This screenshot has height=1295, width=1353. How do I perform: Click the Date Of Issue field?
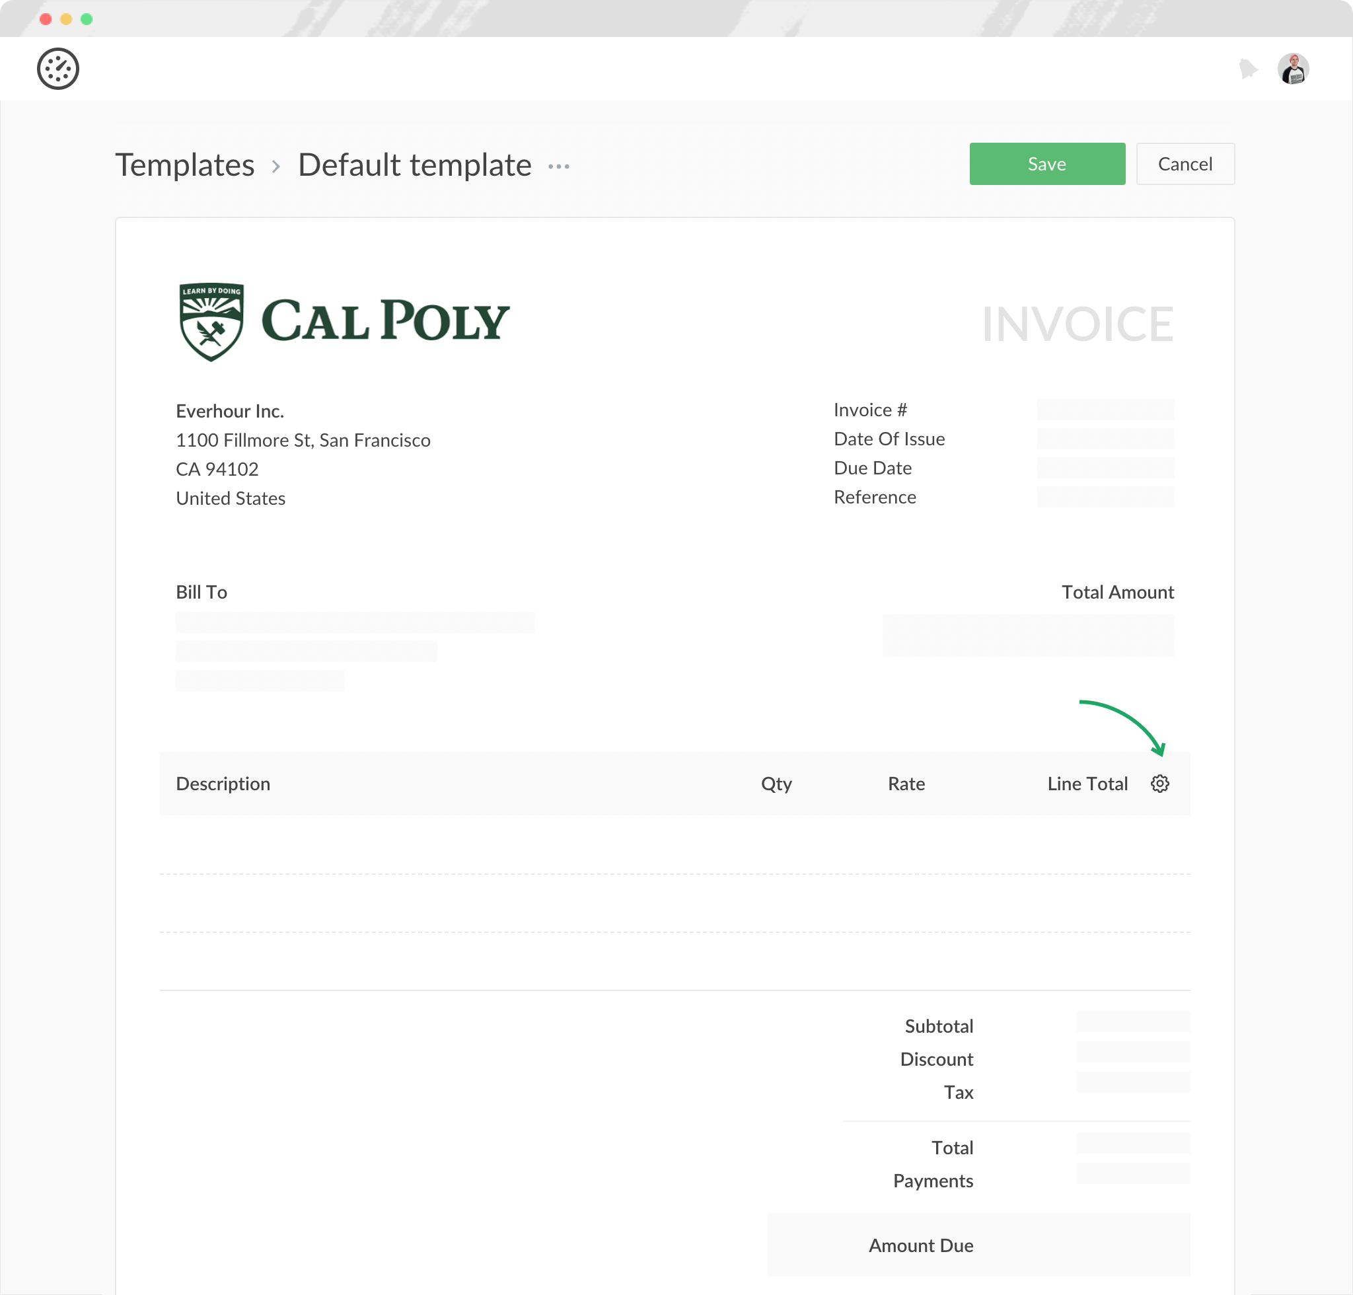pyautogui.click(x=1105, y=438)
